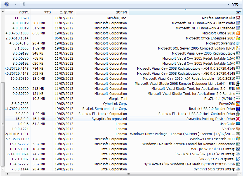
Task: Click the Intel טכנולוגיית אכסון מהיר icon
Action: 238,149
